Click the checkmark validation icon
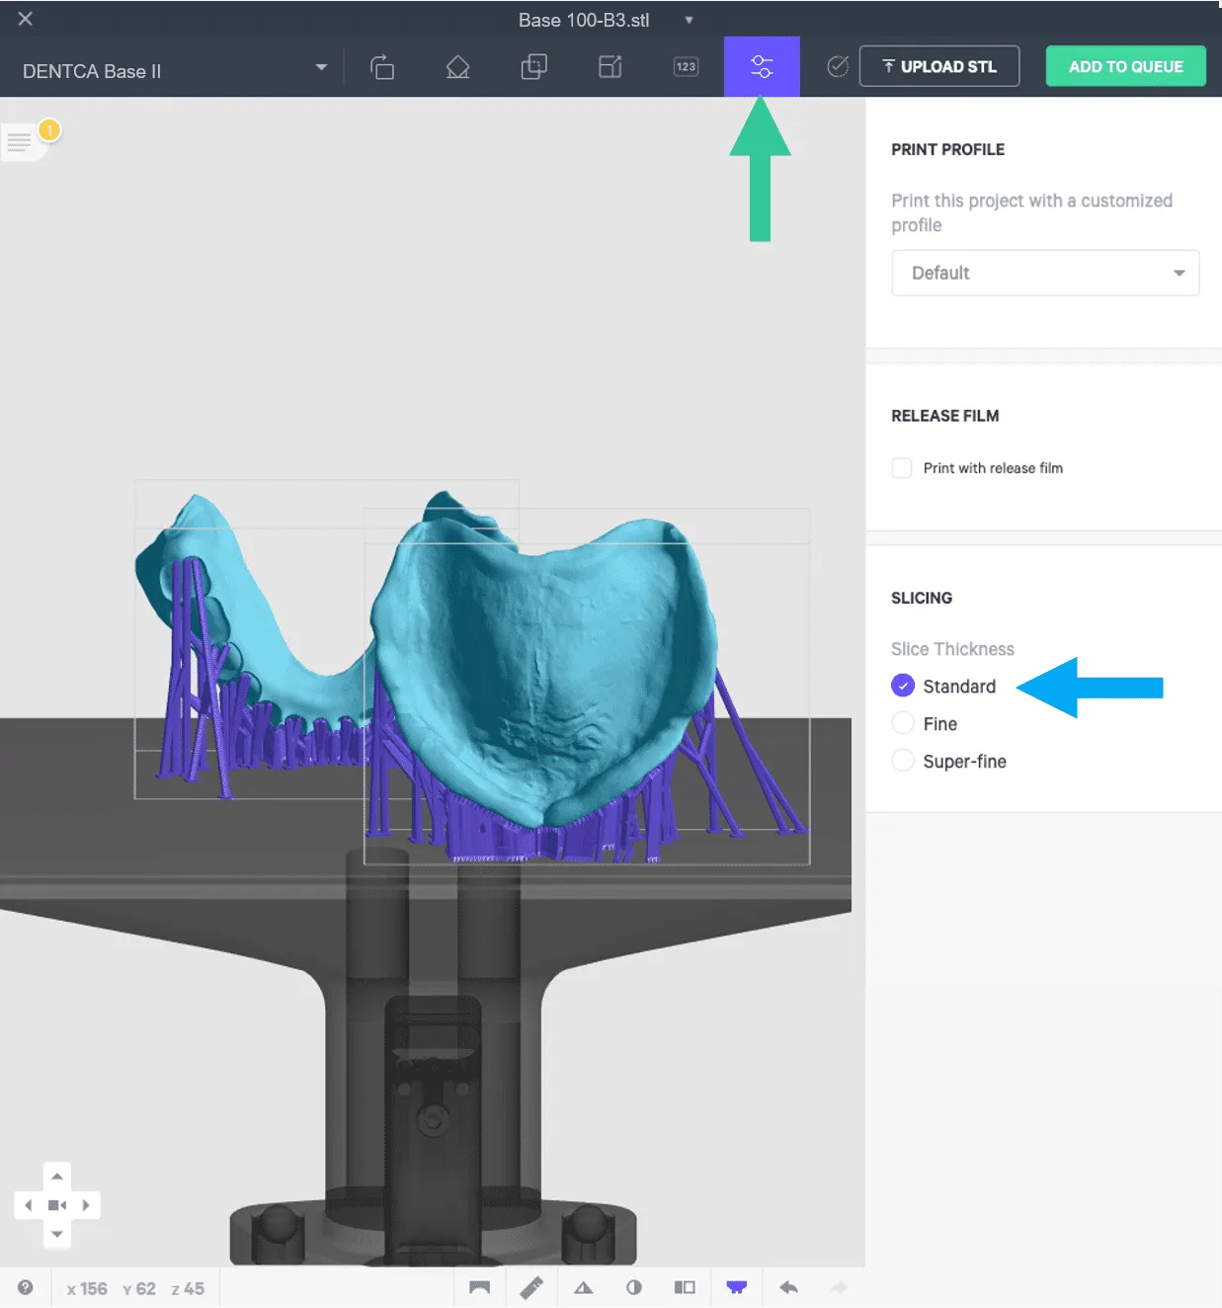1222x1308 pixels. [838, 66]
